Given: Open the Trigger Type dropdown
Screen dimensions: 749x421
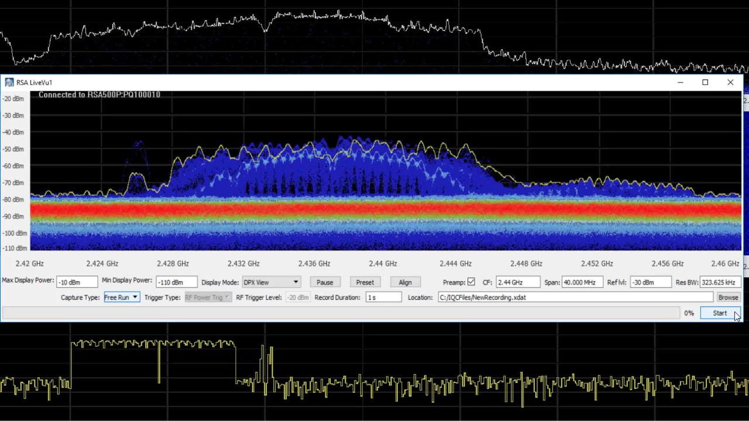Looking at the screenshot, I should [x=207, y=298].
